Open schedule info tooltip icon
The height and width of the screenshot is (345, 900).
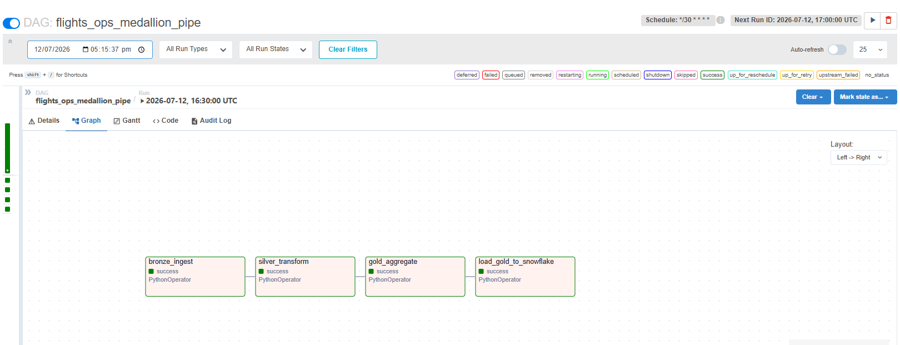(x=721, y=20)
